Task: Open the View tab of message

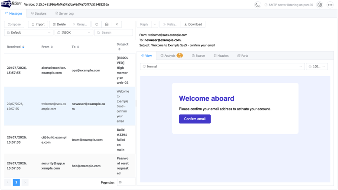Action: 146,55
